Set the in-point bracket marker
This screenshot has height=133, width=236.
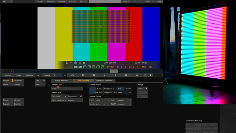point(145,75)
